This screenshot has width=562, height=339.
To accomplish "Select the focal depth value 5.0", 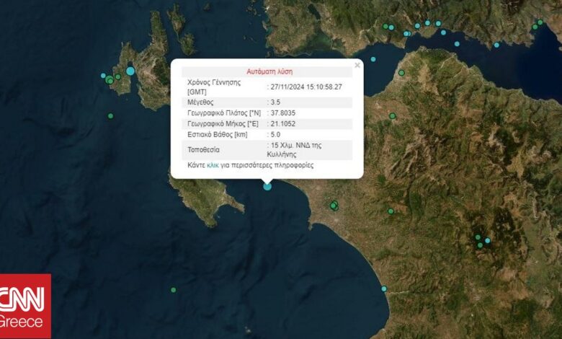I will point(276,135).
